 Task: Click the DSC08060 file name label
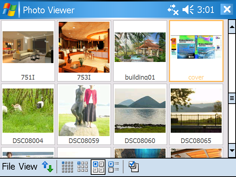point(140,141)
